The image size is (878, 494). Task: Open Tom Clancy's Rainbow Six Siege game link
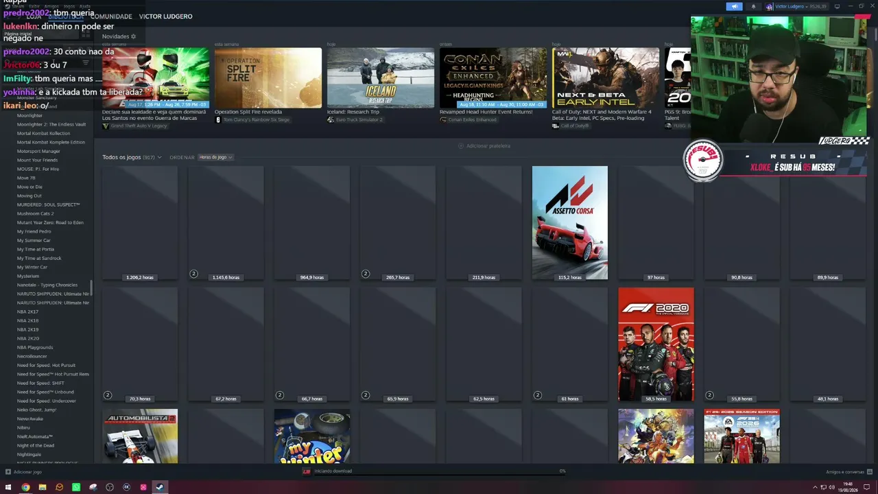pos(252,120)
